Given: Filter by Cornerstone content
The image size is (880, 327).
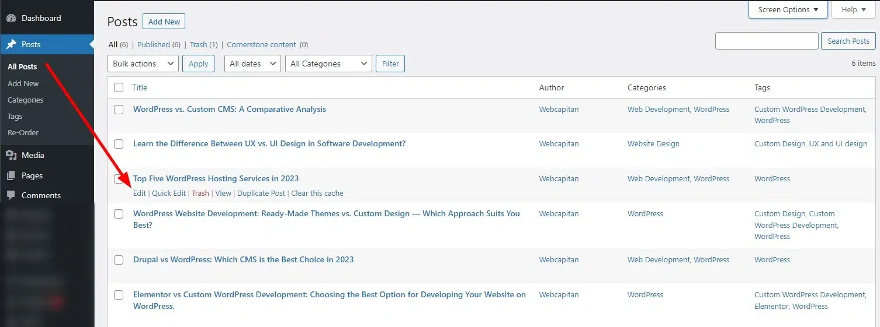Looking at the screenshot, I should (x=268, y=44).
